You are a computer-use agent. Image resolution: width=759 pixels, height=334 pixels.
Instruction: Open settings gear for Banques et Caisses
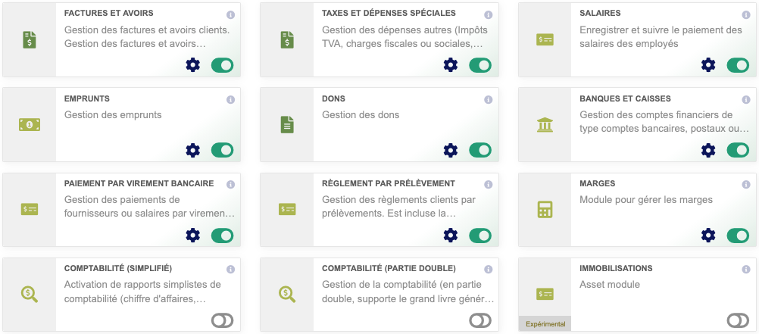click(708, 150)
